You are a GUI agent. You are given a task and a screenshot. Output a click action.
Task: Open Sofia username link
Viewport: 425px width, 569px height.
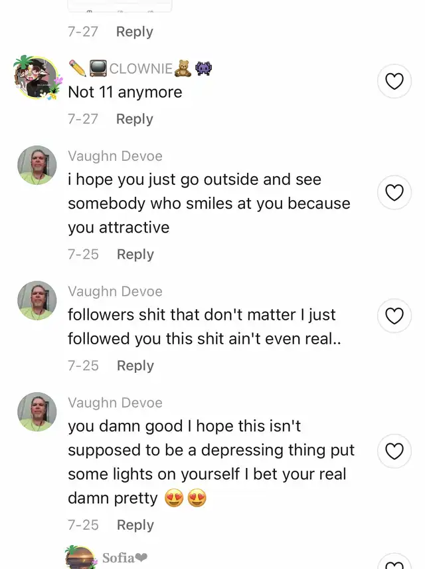(x=125, y=558)
